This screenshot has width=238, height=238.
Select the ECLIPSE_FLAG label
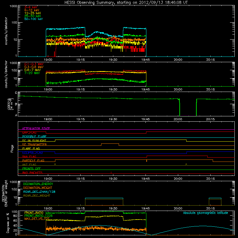click(32, 153)
